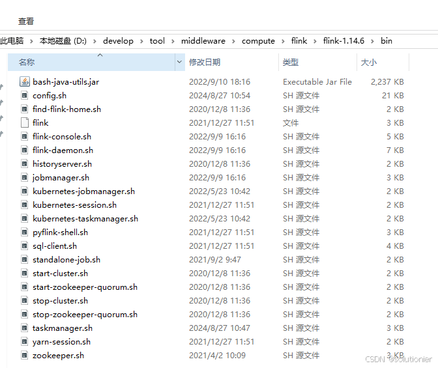Click the kubernetes-jobmanager.sh file icon
The image size is (438, 368).
(x=25, y=191)
